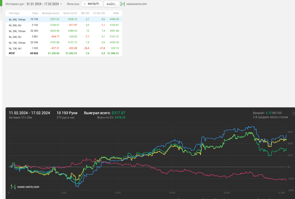The width and height of the screenshot is (295, 199).
Task: Add a filter with the ФИЛЬТР button
Action: (92, 4)
